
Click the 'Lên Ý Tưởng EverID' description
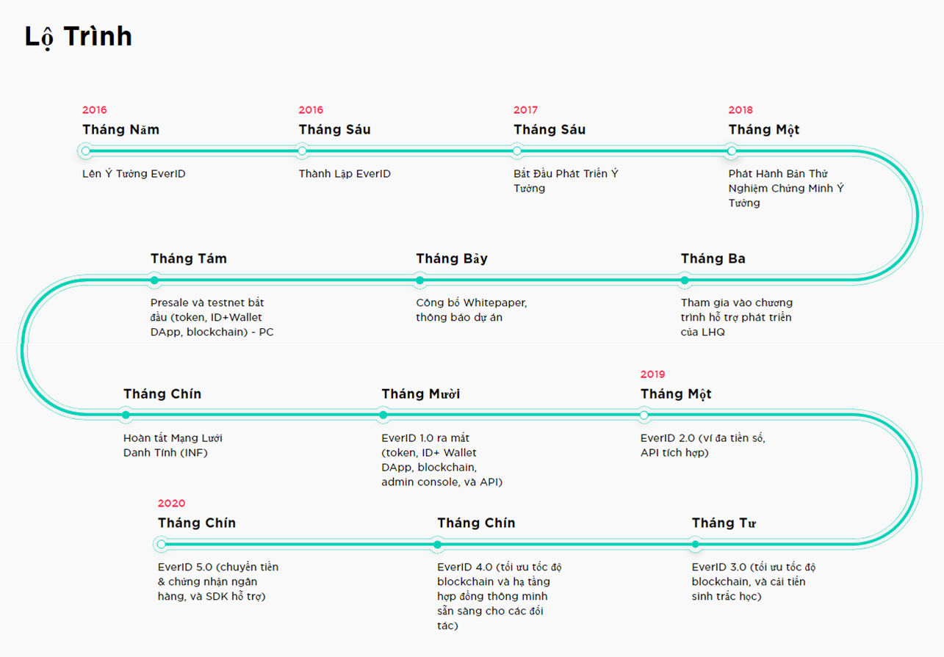coord(134,174)
